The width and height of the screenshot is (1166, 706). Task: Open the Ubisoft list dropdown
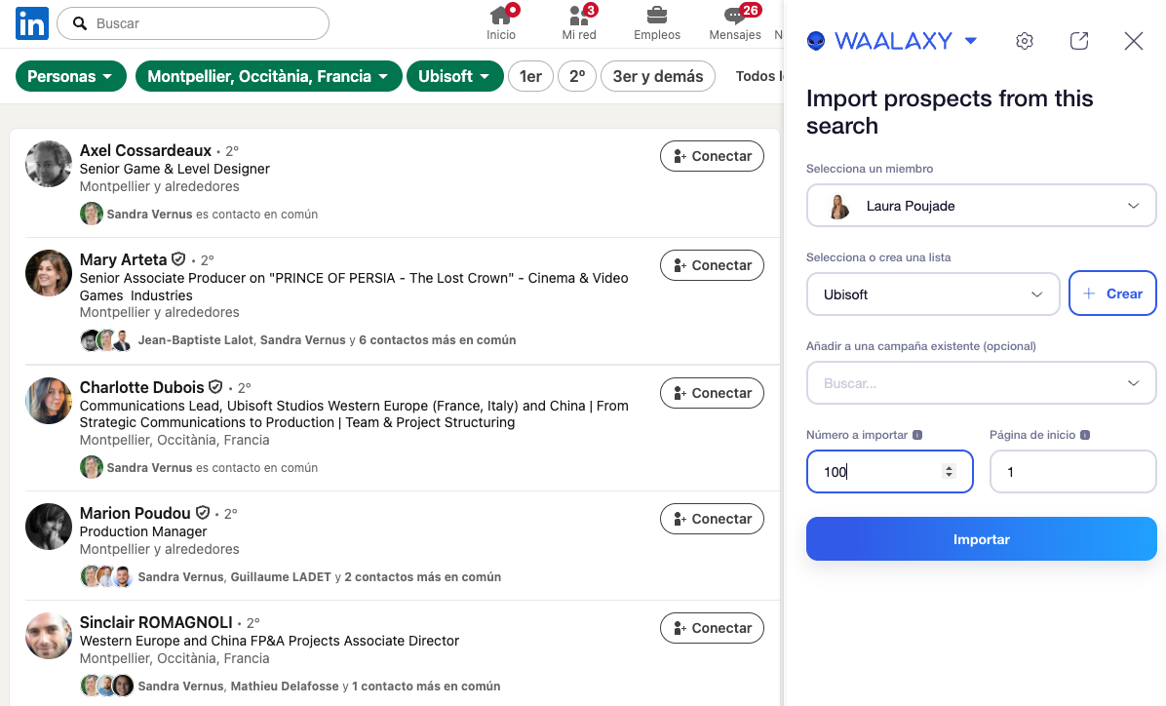[x=933, y=294]
